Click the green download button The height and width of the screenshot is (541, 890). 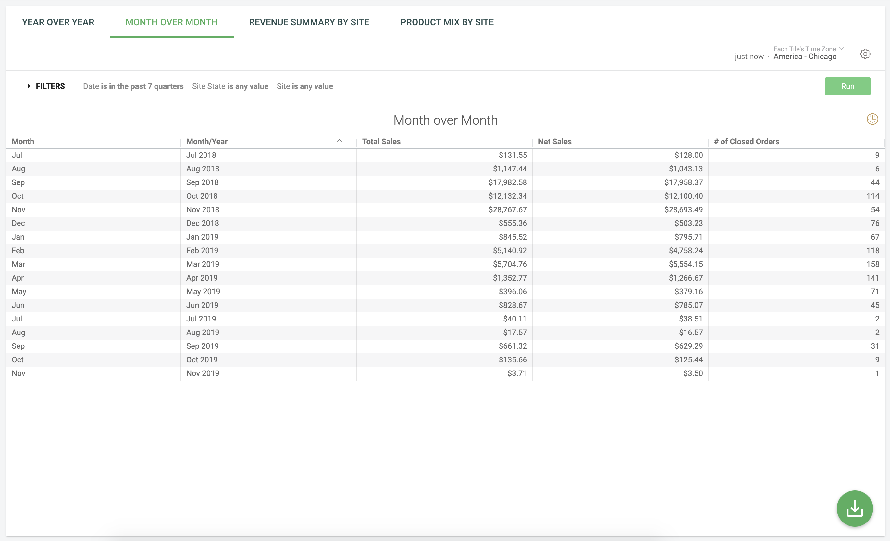coord(855,508)
